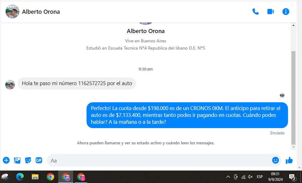Image resolution: width=302 pixels, height=183 pixels.
Task: Click the Alberto Orona name in the header
Action: [x=41, y=12]
